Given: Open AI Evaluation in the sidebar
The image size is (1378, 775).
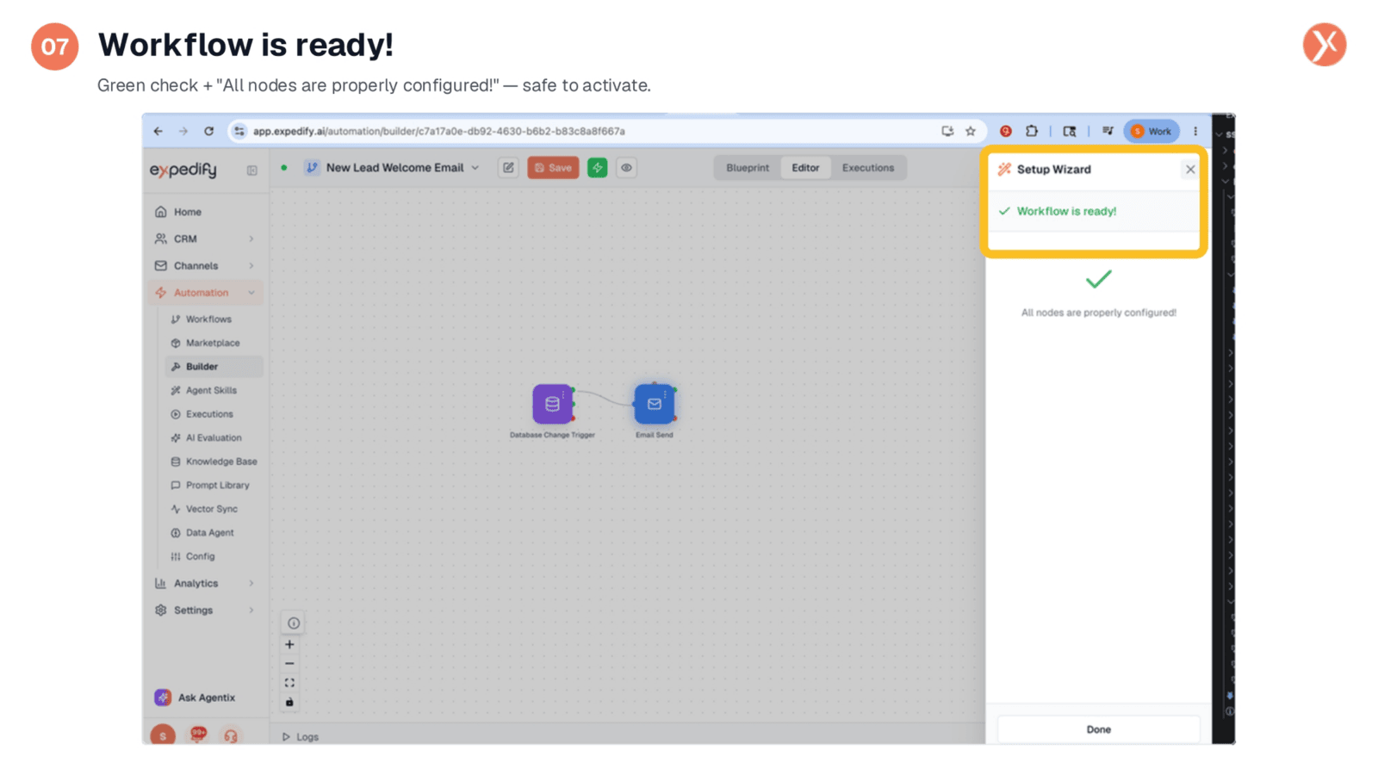Looking at the screenshot, I should [x=213, y=437].
